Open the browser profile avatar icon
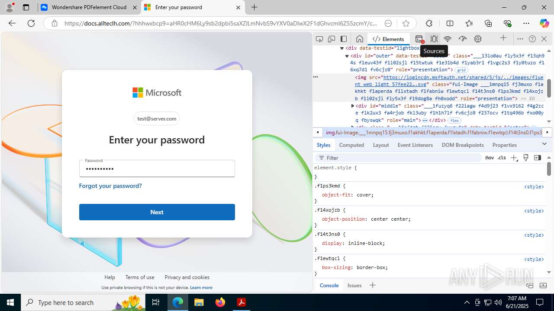Viewport: 554px width, 311px height. pyautogui.click(x=10, y=7)
